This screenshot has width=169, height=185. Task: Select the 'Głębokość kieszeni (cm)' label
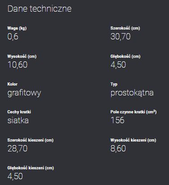click(30, 168)
